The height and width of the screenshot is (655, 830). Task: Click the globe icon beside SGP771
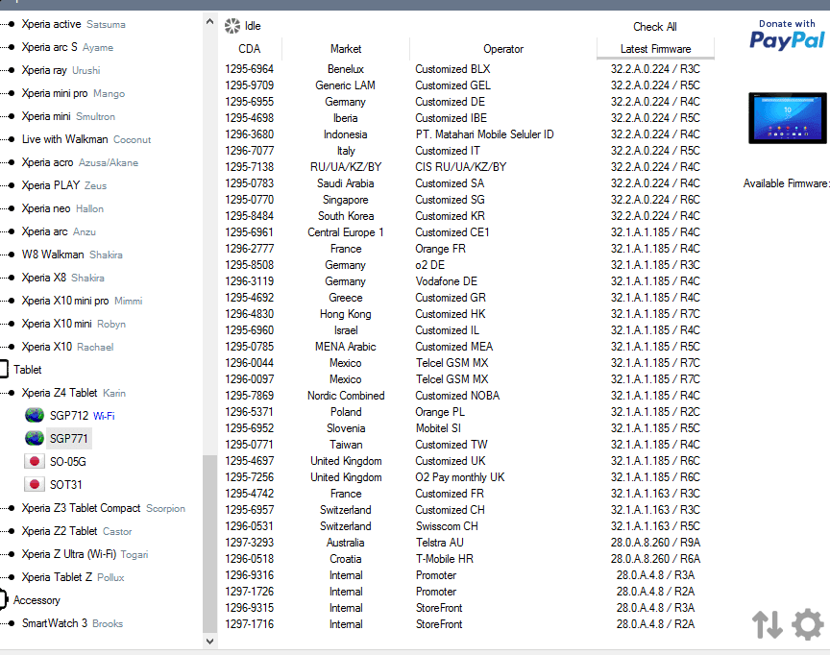[35, 439]
